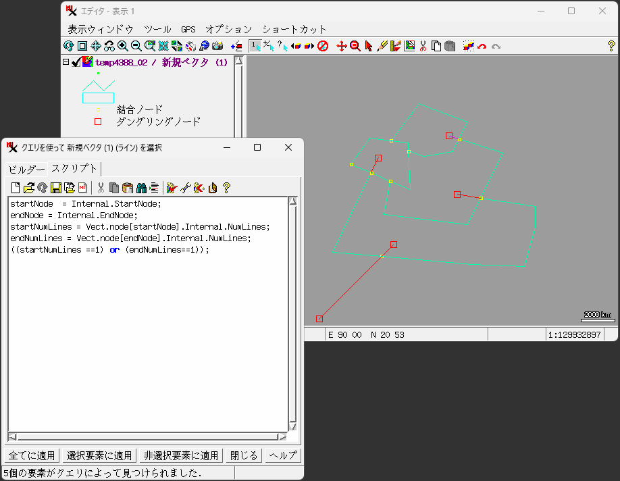The height and width of the screenshot is (481, 620).
Task: Click the scissors cut icon in editor toolbar
Action: click(423, 46)
